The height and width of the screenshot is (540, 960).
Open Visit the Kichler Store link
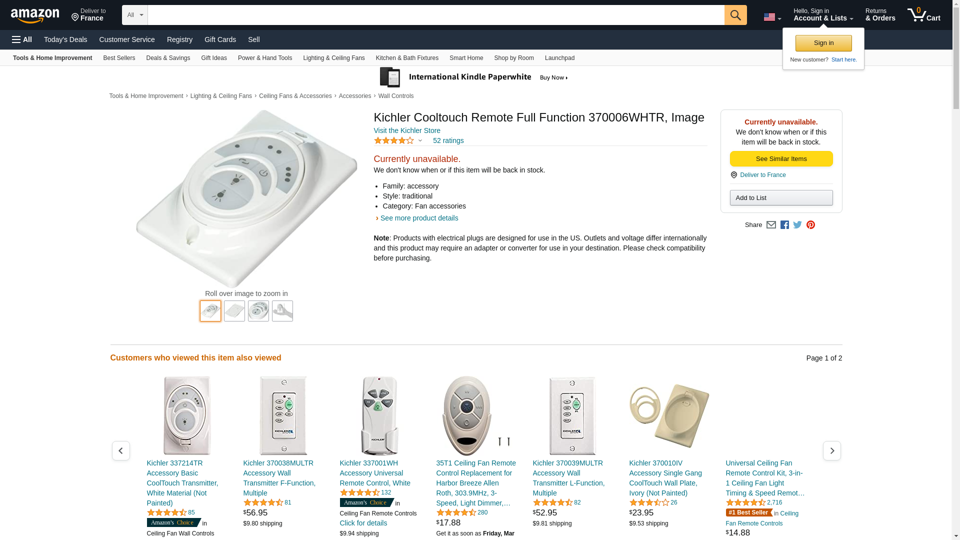(x=407, y=130)
